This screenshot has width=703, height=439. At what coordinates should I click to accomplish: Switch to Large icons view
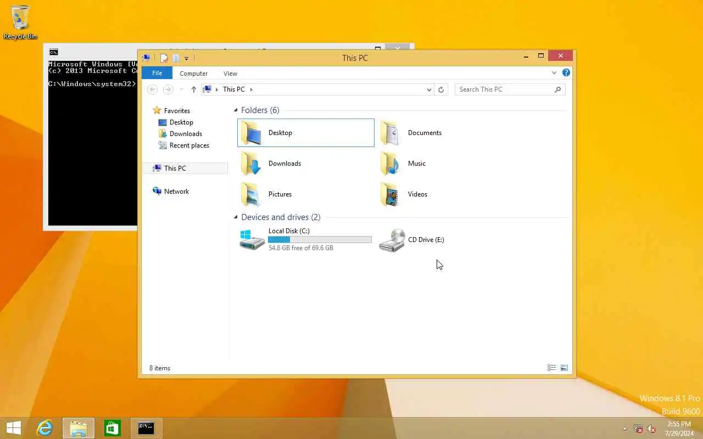(564, 368)
